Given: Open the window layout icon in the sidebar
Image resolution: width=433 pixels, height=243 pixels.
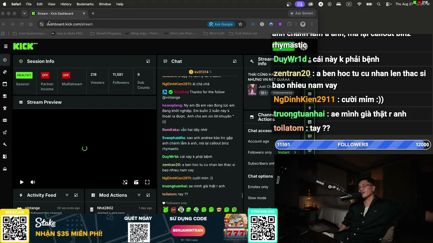Looking at the screenshot, I should [x=5, y=84].
